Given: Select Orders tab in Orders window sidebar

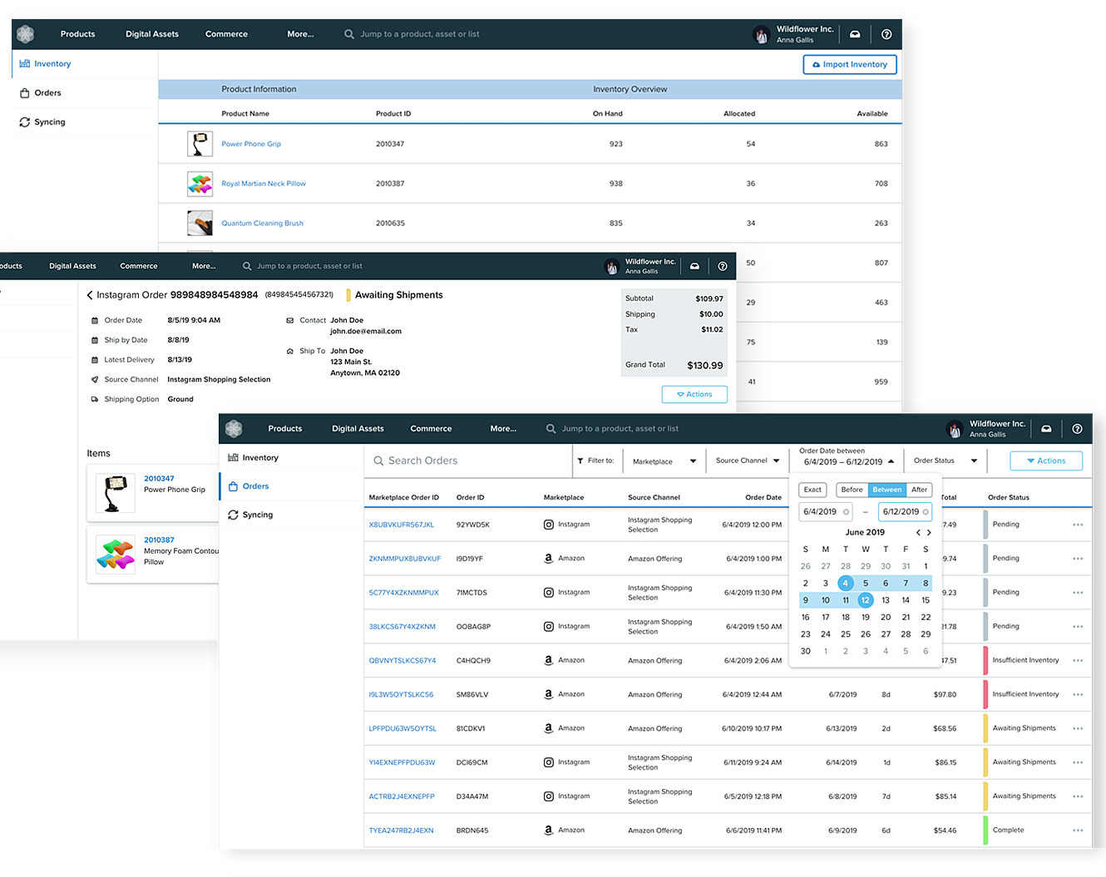Looking at the screenshot, I should click(x=255, y=486).
